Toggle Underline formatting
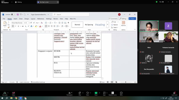The image size is (179, 100). click(x=18, y=26)
